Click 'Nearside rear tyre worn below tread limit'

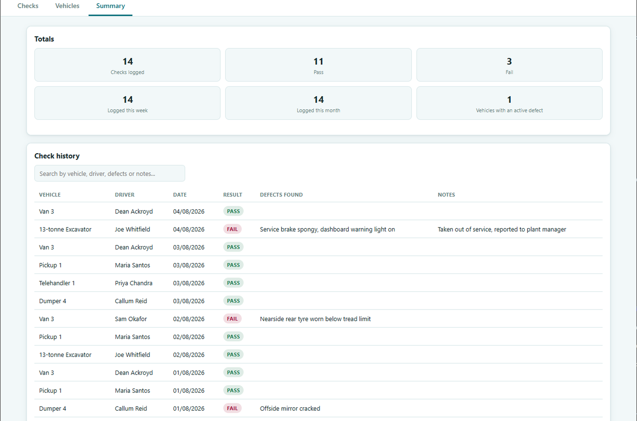(x=315, y=319)
